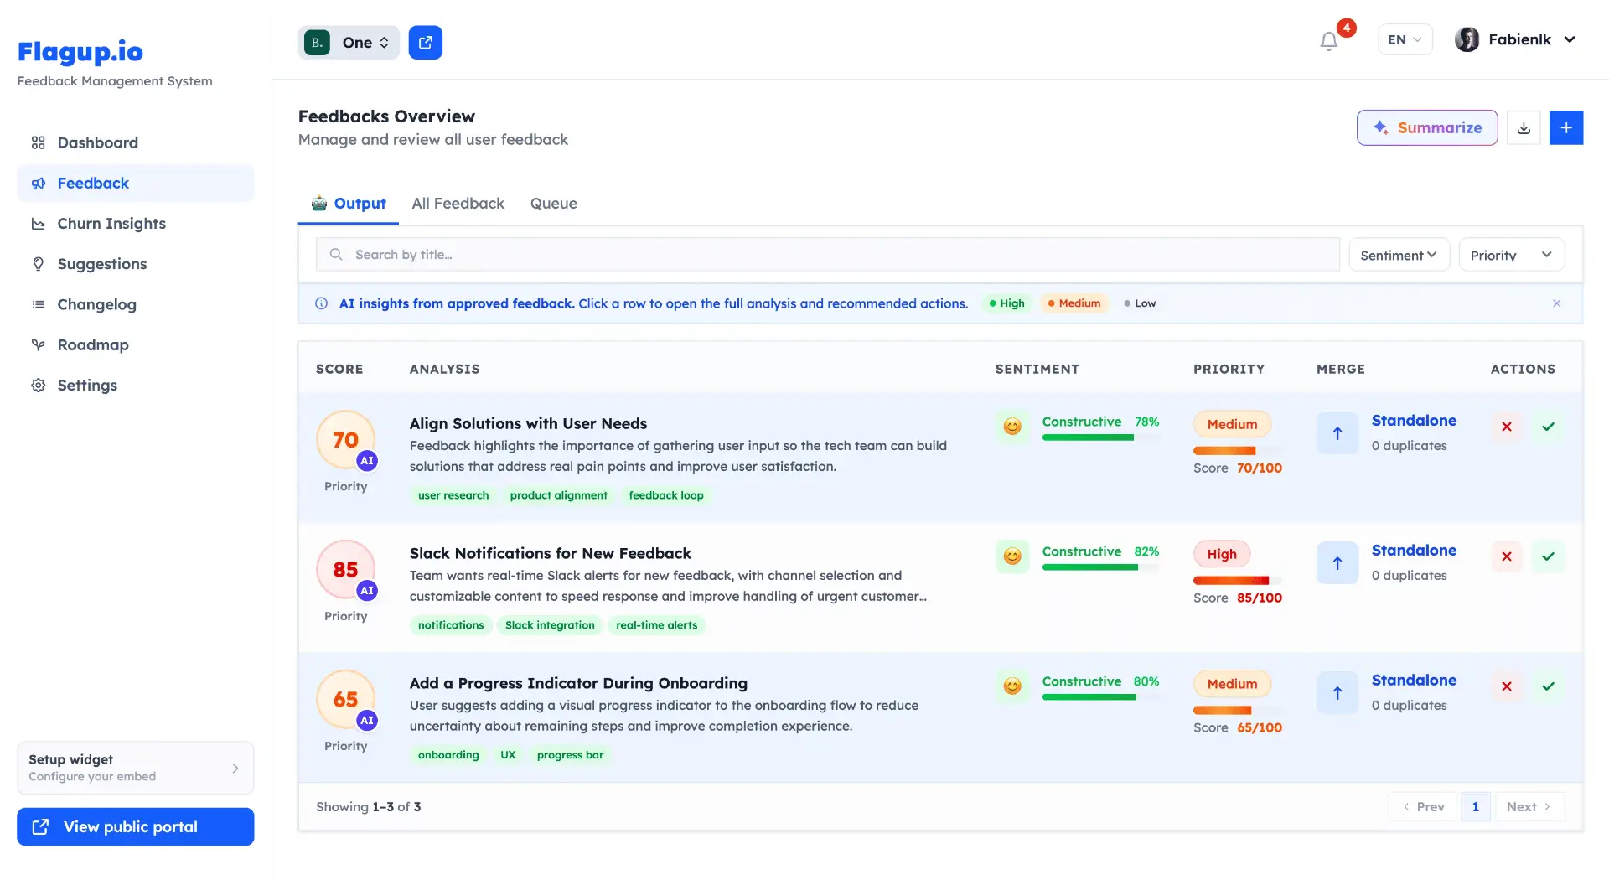Click the info icon in insights banner

(x=321, y=303)
